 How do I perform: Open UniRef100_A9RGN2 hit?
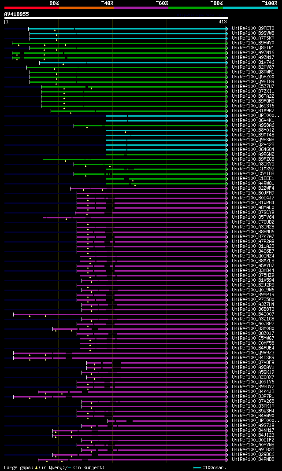click(253, 154)
